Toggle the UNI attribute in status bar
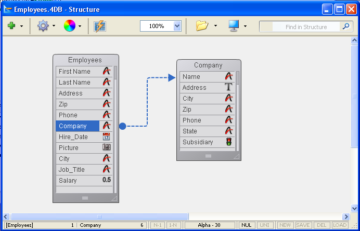Screen dimensions: 360x231 coord(264,225)
